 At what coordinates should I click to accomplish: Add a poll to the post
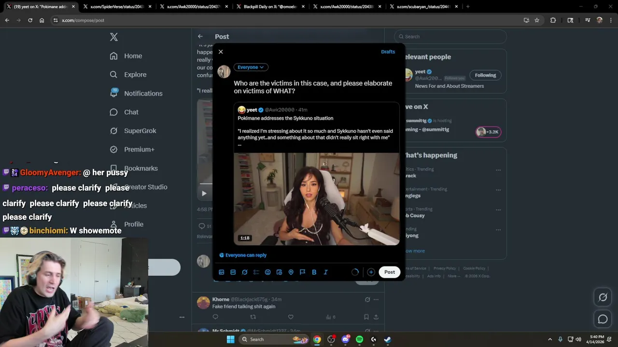pos(256,272)
